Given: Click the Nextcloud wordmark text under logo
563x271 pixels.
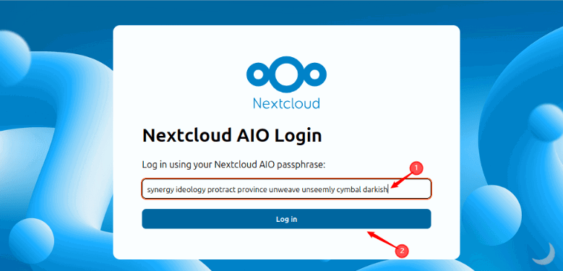Looking at the screenshot, I should coord(286,103).
